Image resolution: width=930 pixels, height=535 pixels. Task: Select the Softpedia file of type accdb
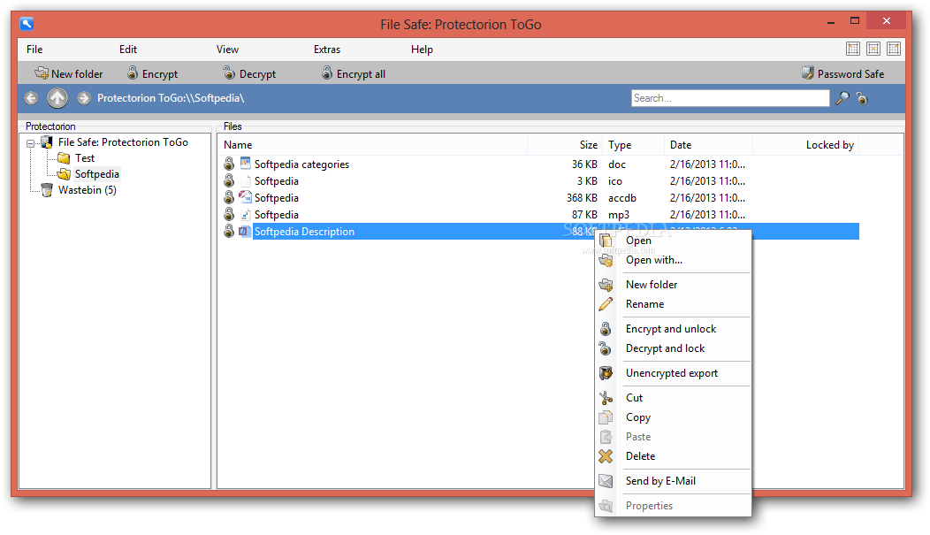pos(277,197)
